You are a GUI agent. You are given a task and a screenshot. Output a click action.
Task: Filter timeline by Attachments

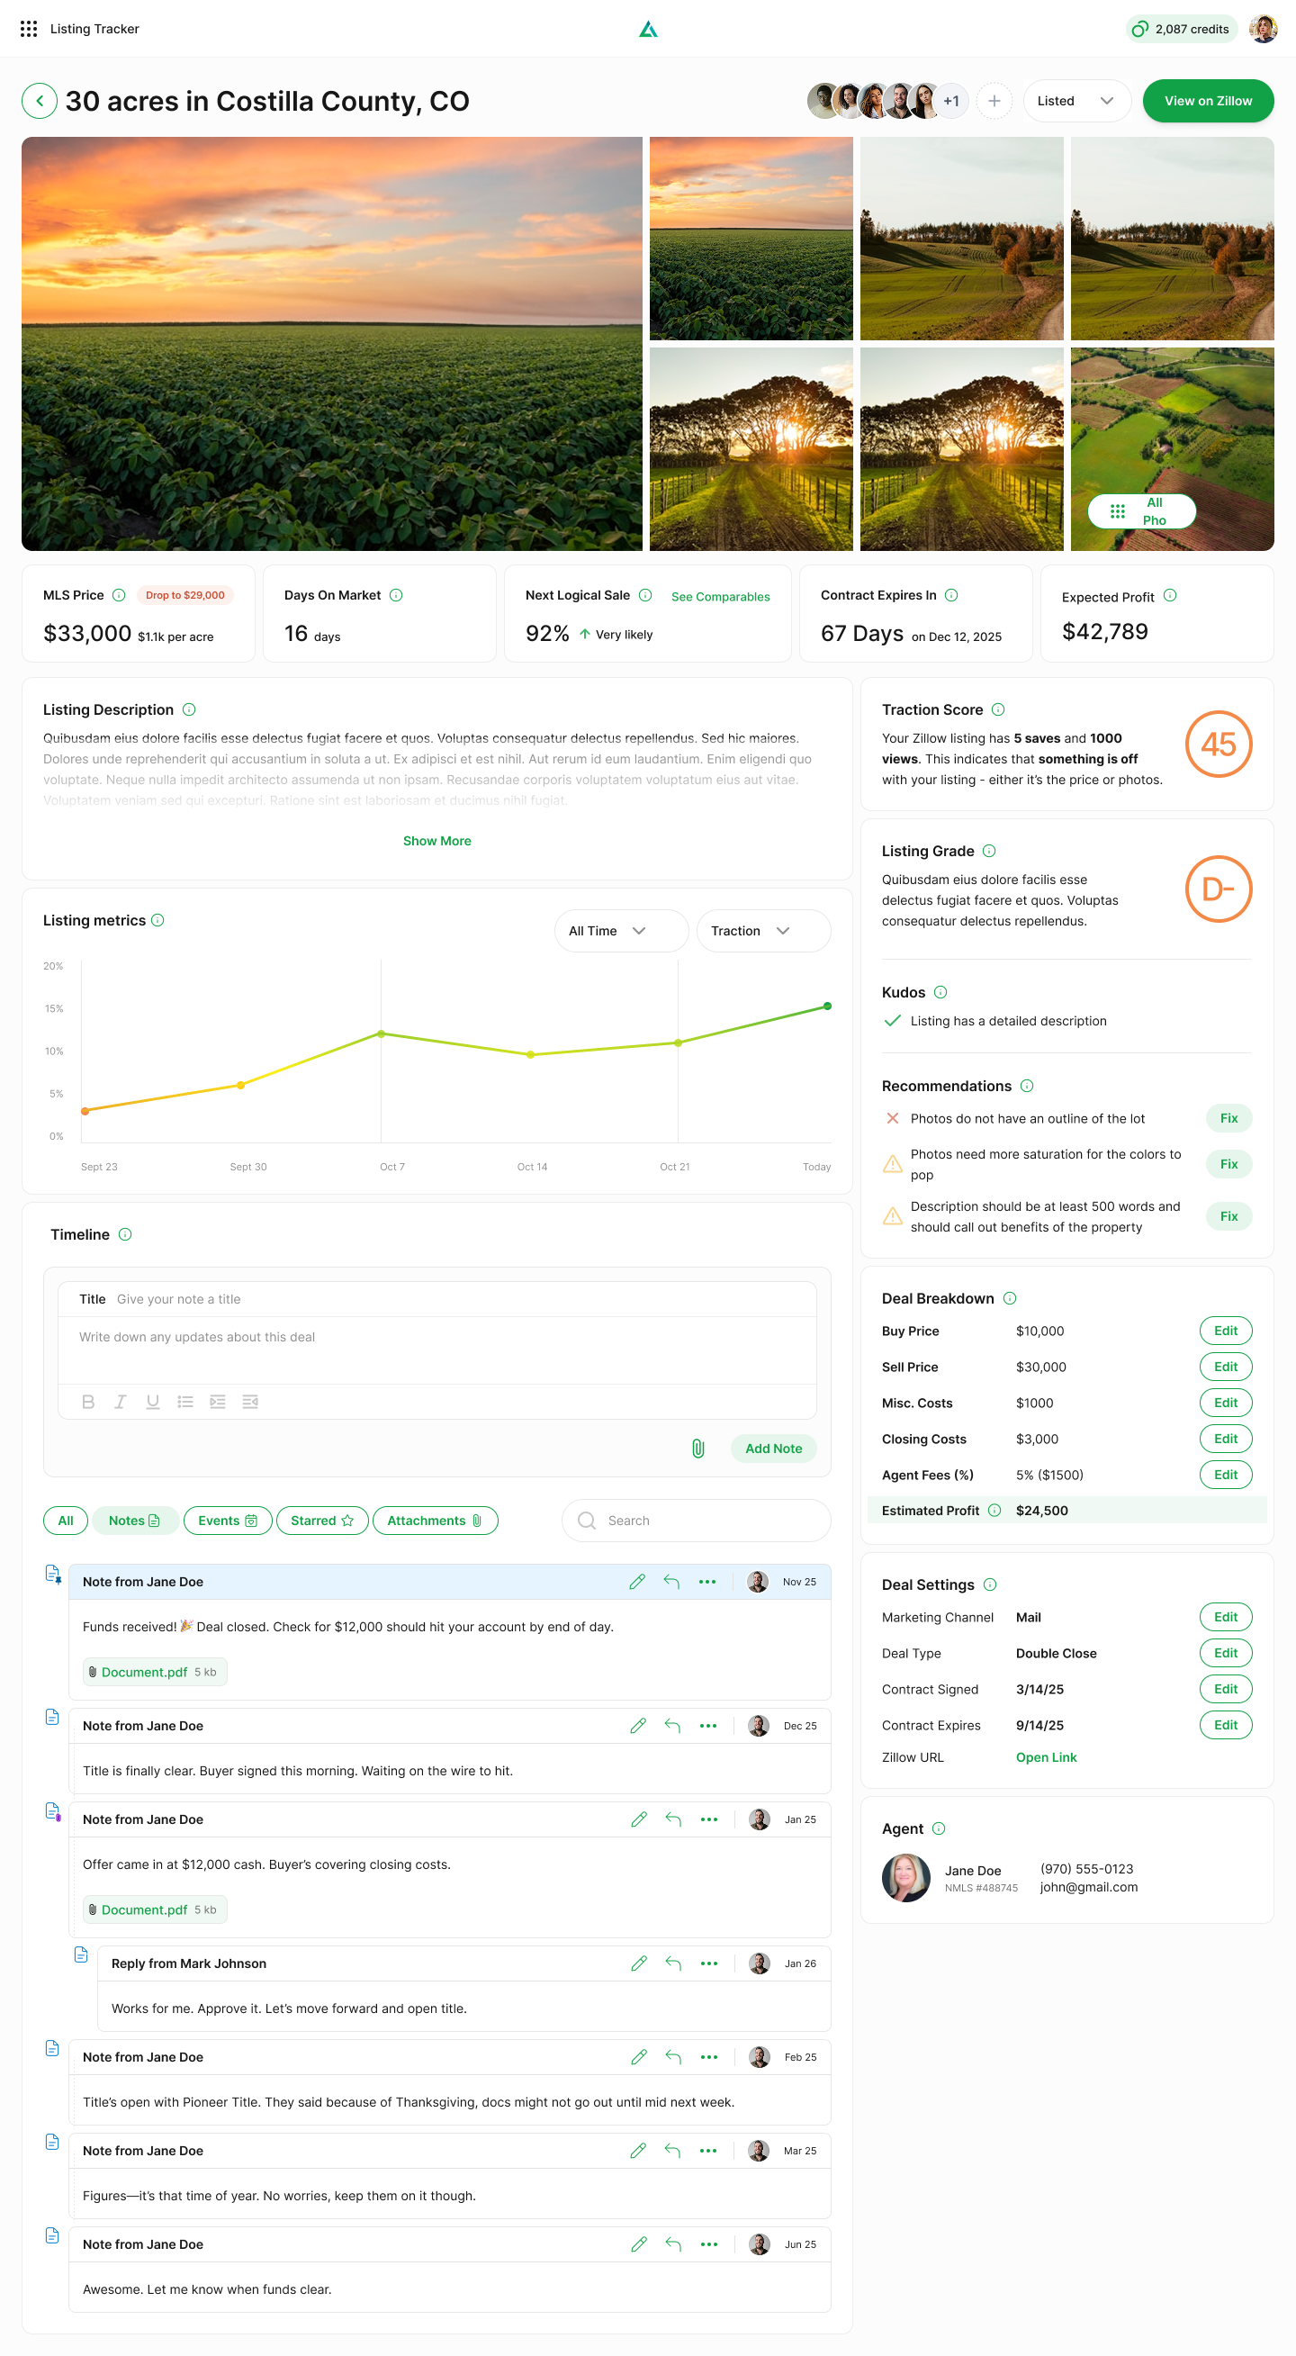(436, 1521)
